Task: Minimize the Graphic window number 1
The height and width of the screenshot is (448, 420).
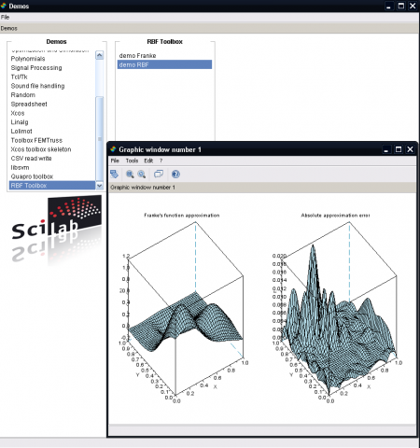Action: coord(386,149)
